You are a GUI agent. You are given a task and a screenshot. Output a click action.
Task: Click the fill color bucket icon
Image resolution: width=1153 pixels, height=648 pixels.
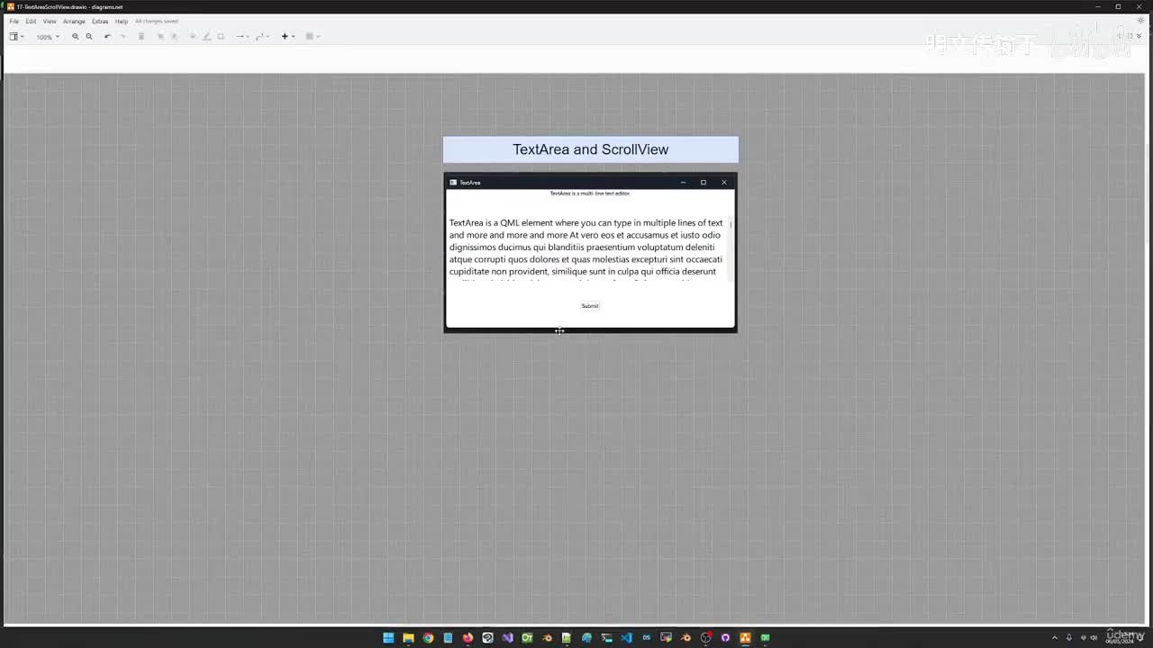coord(193,37)
